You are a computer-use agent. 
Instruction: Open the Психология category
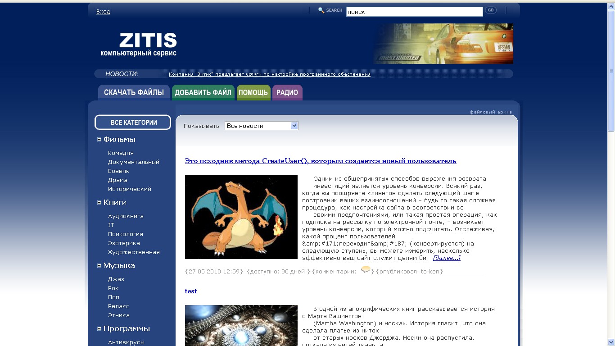[x=126, y=234]
